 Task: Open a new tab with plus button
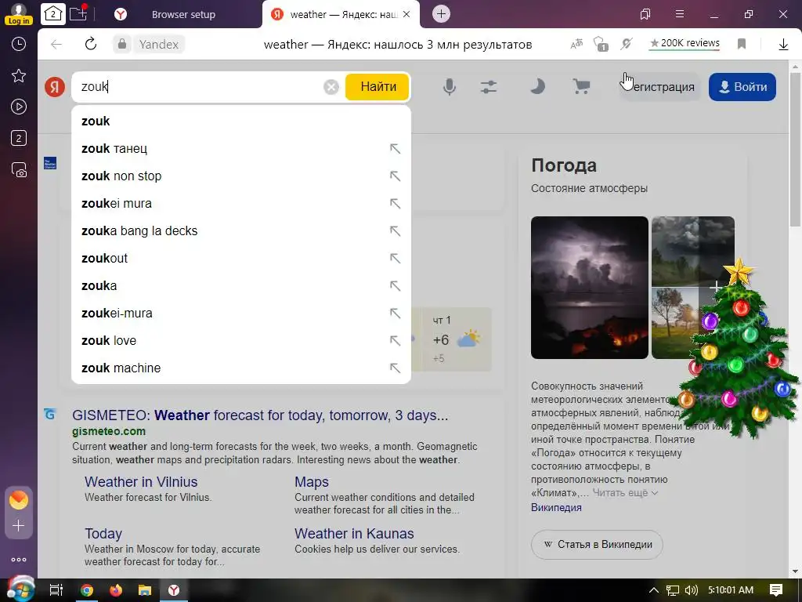(442, 14)
